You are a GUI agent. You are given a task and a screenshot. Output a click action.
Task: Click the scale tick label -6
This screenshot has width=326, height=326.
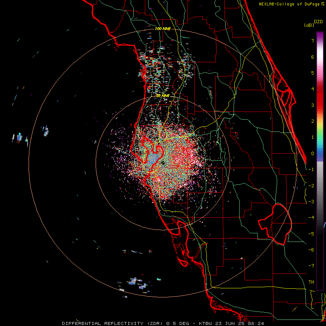tap(311, 250)
